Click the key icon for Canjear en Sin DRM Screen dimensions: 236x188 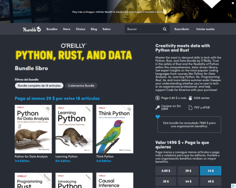click(157, 107)
